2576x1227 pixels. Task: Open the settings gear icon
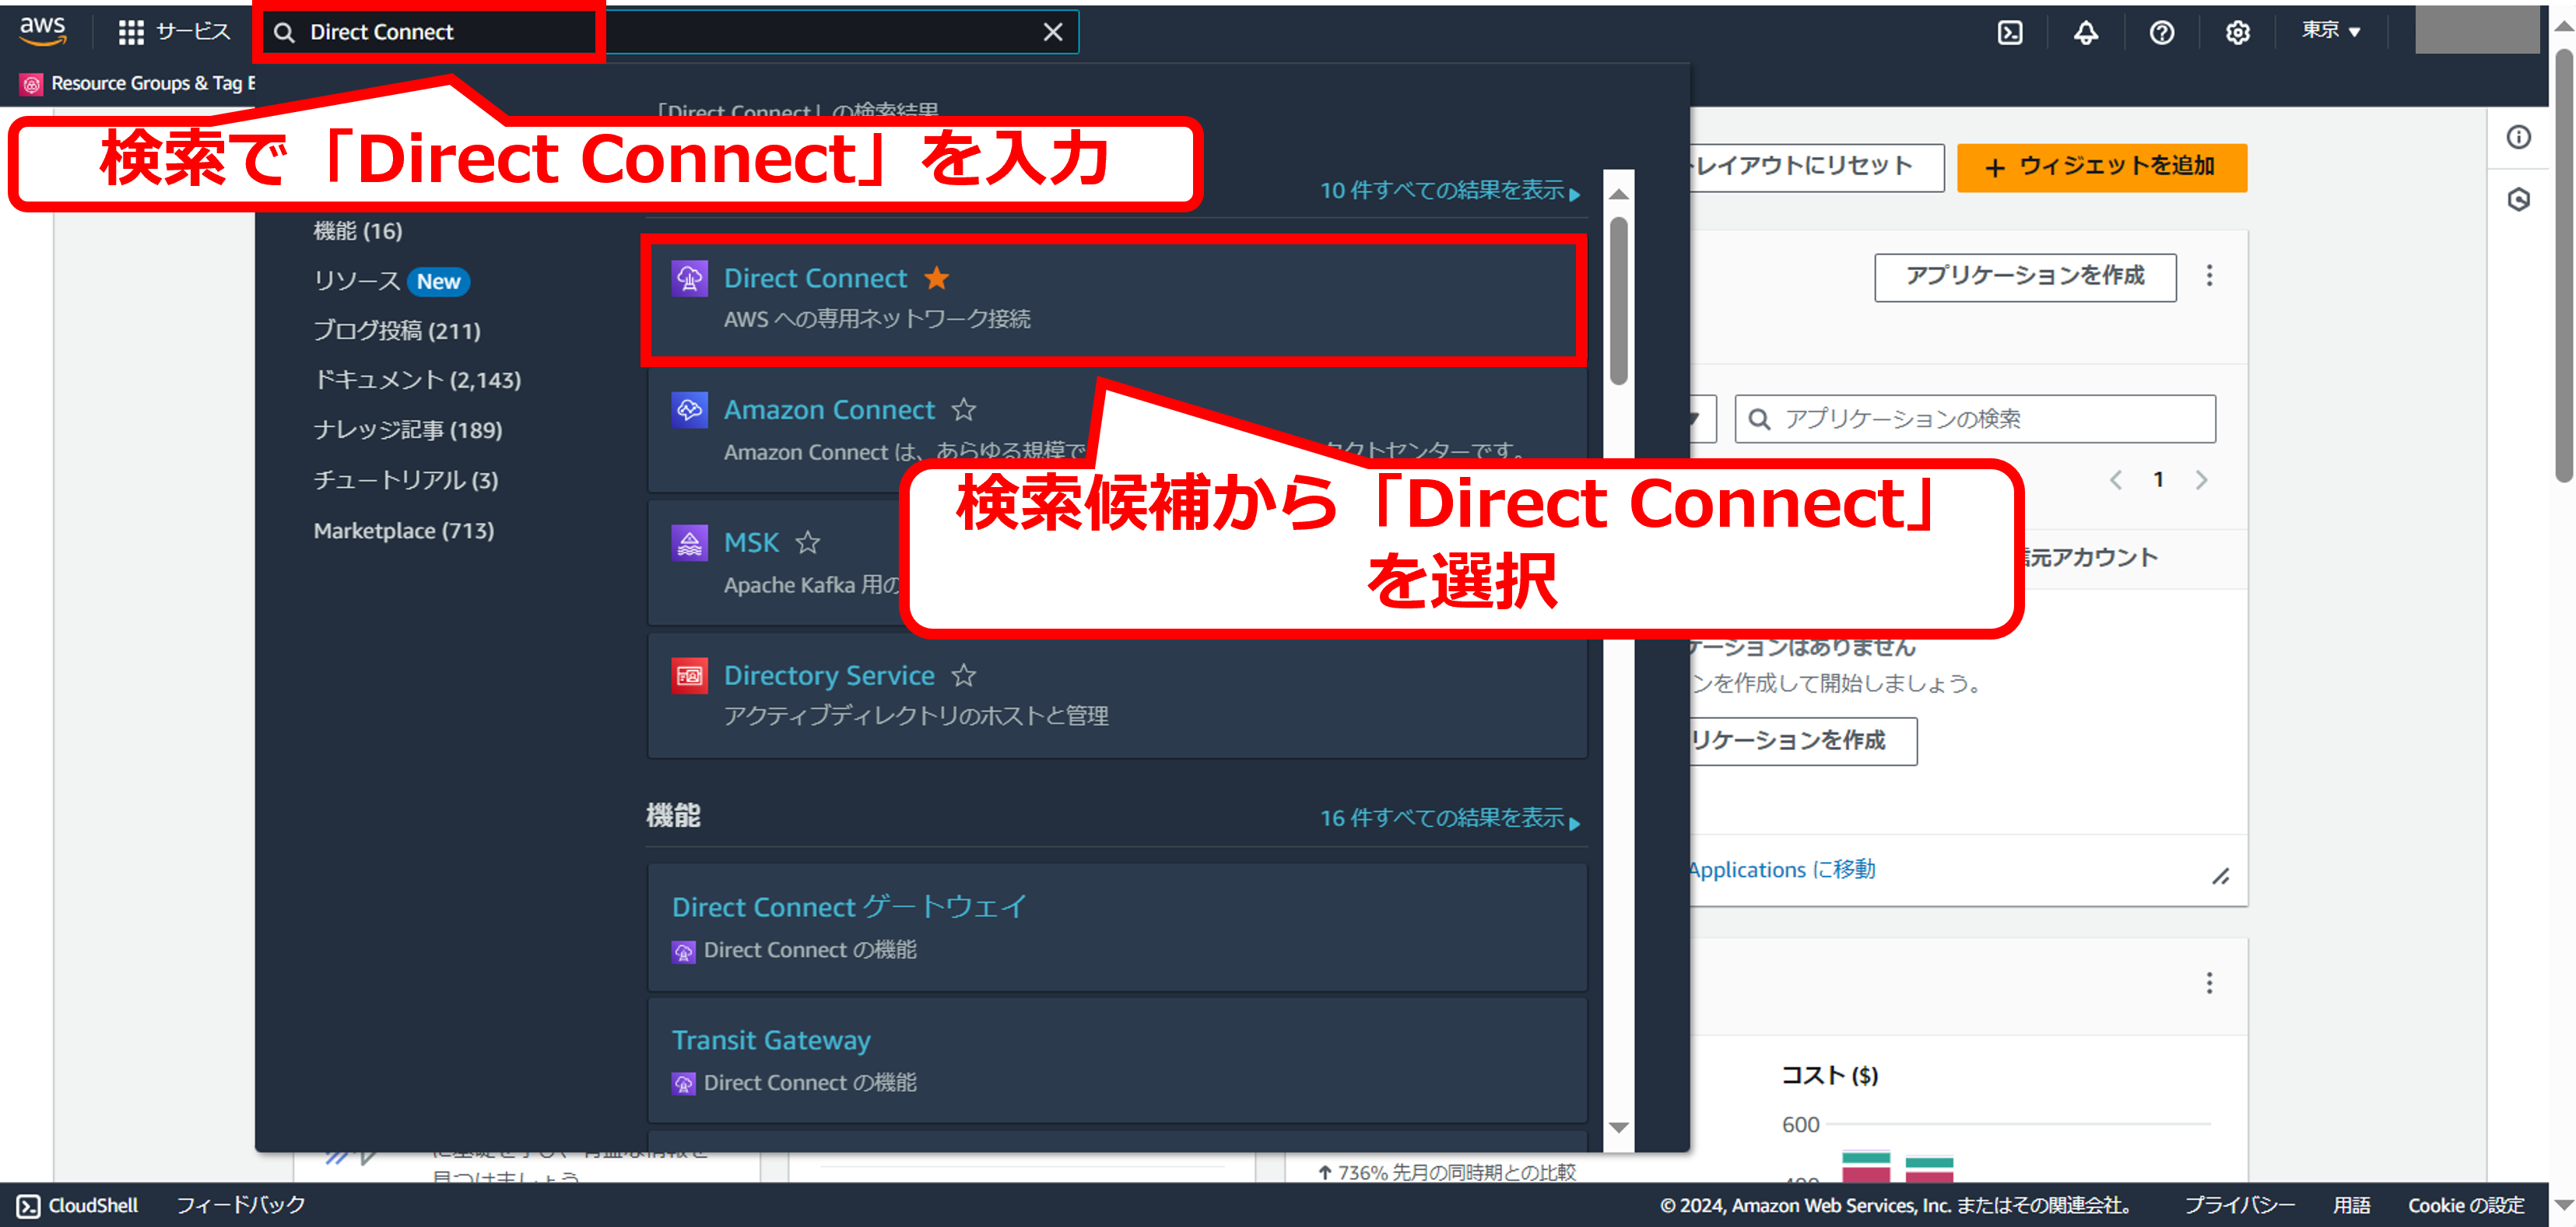(2237, 32)
